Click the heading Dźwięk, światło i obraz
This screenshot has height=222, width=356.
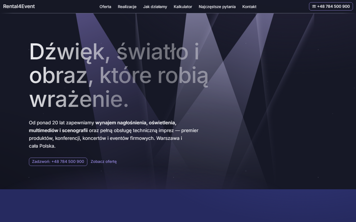tap(119, 75)
